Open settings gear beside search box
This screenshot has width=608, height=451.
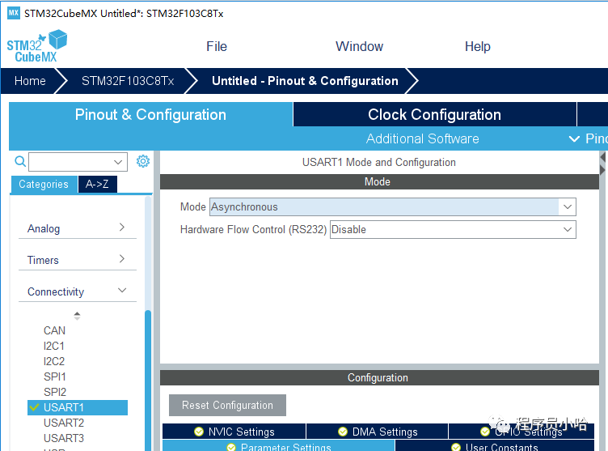tap(143, 161)
